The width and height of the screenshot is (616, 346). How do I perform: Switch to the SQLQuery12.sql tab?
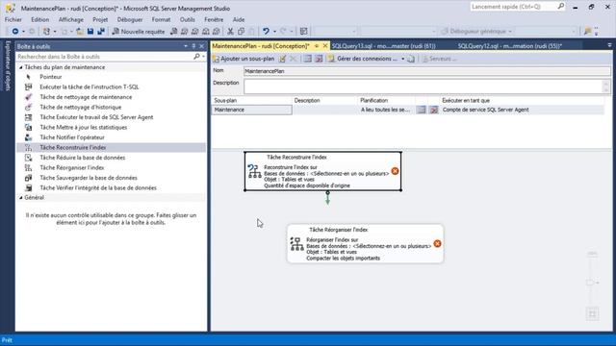[510, 46]
